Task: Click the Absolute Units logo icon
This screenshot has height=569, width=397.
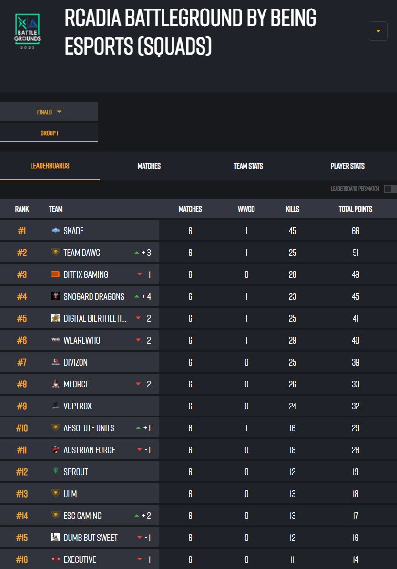Action: 55,427
